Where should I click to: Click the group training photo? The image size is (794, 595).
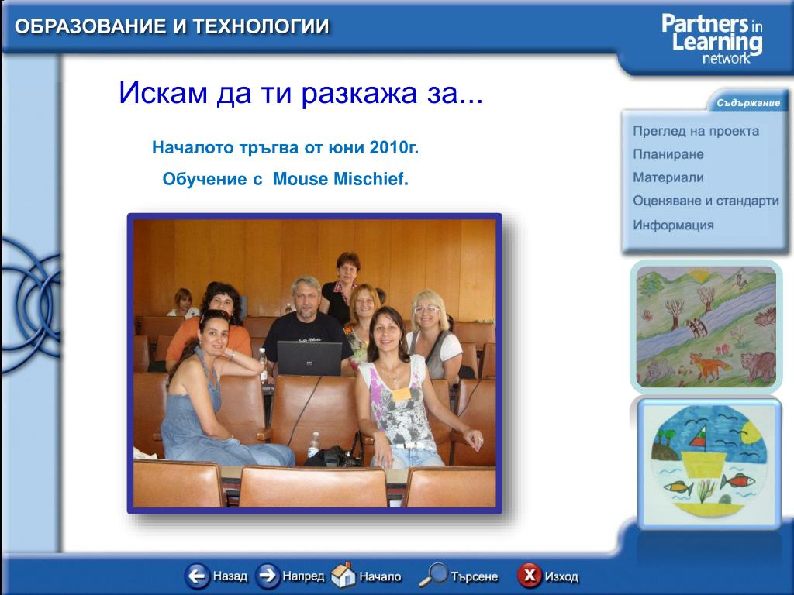pyautogui.click(x=315, y=363)
